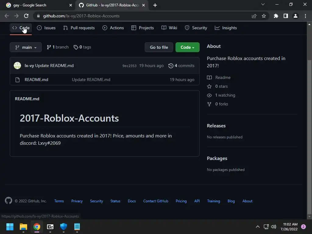Open the green Code dropdown button
312x234 pixels.
tap(187, 47)
